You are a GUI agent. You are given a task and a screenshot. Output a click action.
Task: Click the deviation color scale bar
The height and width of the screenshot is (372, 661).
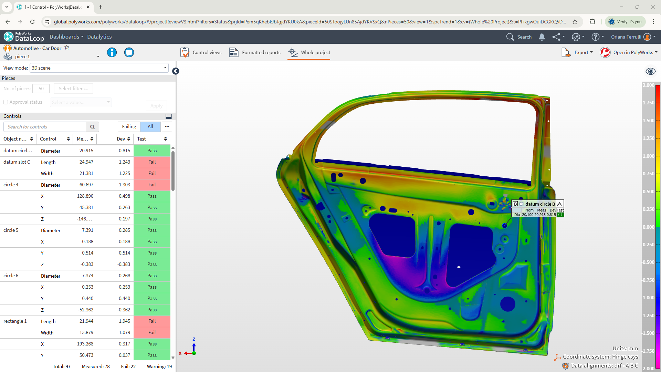coord(658,227)
